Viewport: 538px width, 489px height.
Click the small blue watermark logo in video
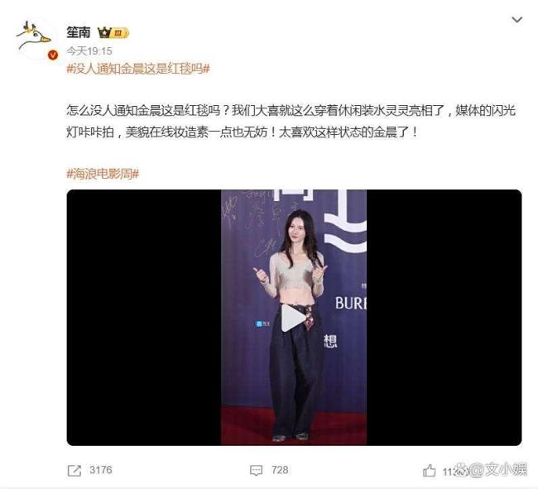coord(263,324)
